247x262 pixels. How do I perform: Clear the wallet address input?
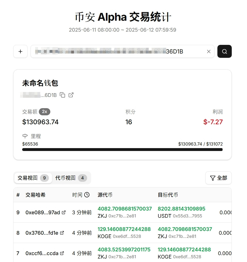(209, 51)
